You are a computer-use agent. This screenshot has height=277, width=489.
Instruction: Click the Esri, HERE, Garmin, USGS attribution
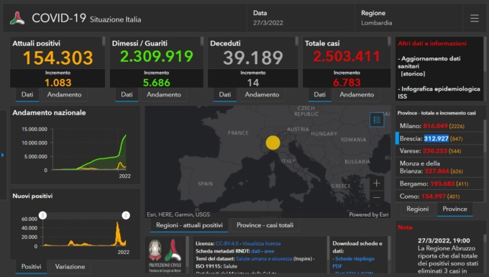(x=178, y=214)
